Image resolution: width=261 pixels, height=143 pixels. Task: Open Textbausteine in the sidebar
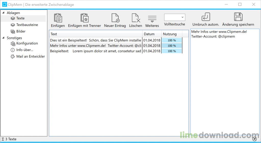[x=27, y=25]
